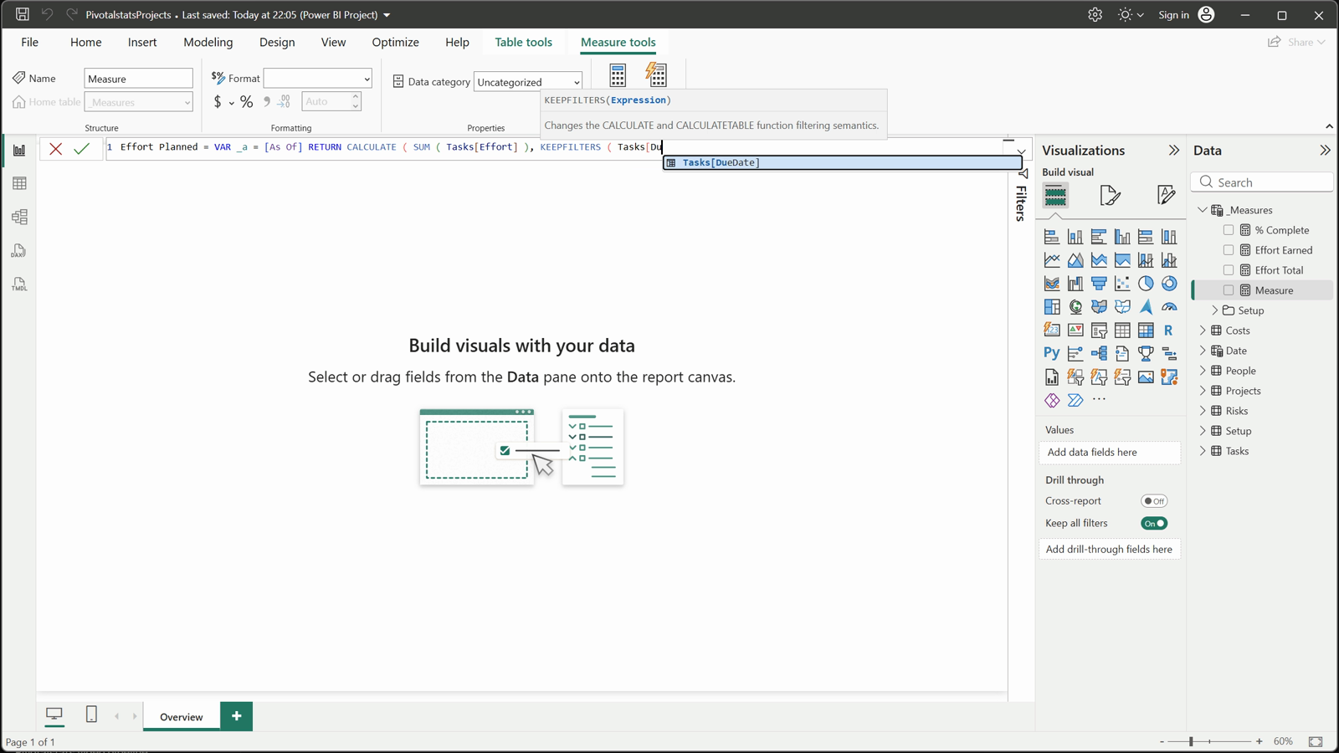The height and width of the screenshot is (753, 1339).
Task: Click the Data pane Search field
Action: 1262,182
